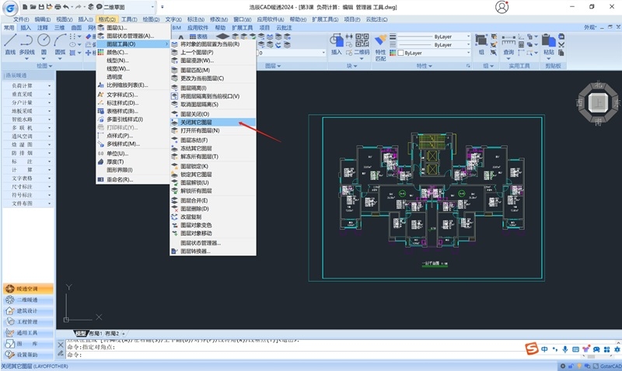Click the 建筑设计 sidebar panel button

[x=28, y=310]
